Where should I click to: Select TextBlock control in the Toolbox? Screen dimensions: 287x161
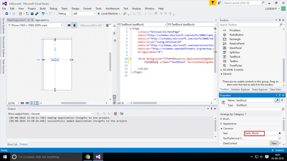(x=235, y=57)
